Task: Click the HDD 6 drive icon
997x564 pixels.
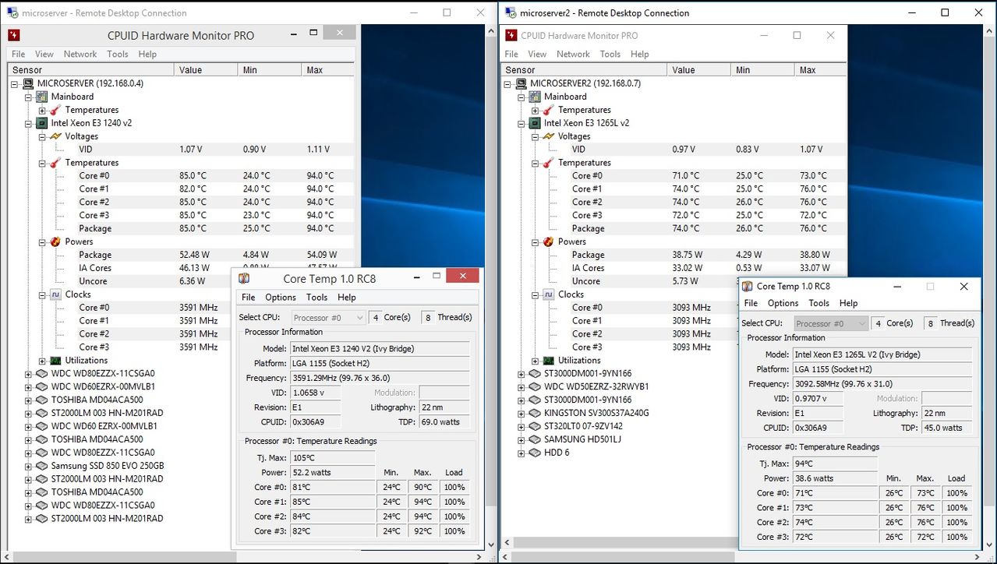Action: [535, 453]
